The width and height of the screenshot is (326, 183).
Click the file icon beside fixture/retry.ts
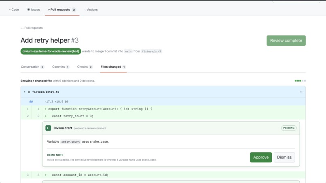(x=29, y=92)
